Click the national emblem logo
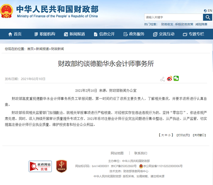Image resolution: width=213 pixels, height=185 pixels. (x=7, y=11)
